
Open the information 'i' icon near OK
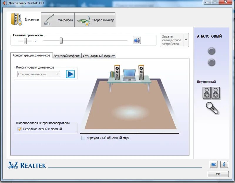tap(224, 165)
